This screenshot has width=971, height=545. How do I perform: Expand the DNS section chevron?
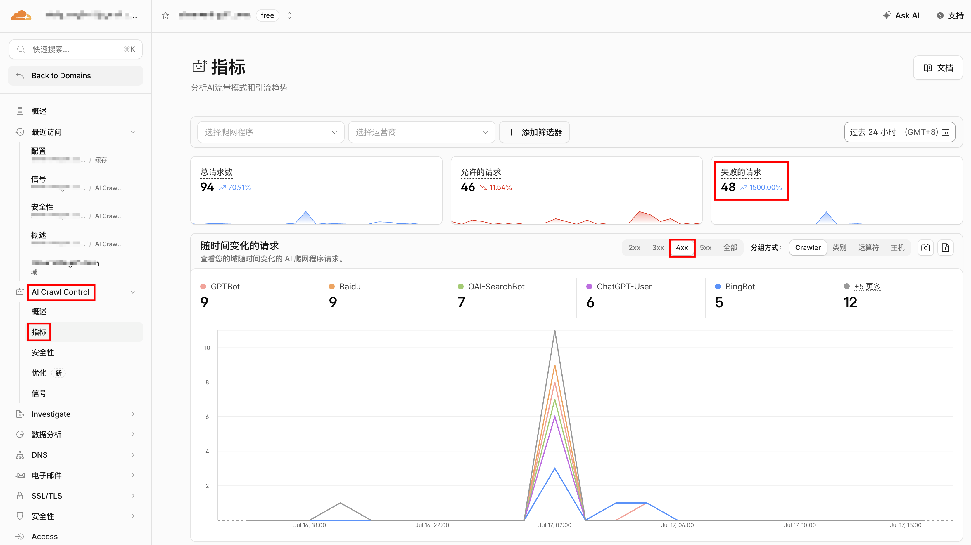pos(133,455)
